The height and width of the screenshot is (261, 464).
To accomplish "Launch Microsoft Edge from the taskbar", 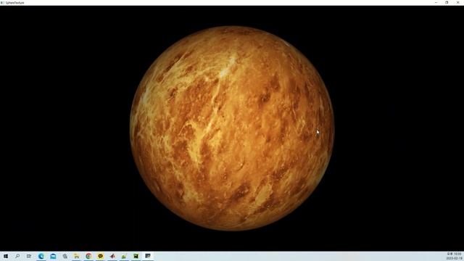I will 41,256.
